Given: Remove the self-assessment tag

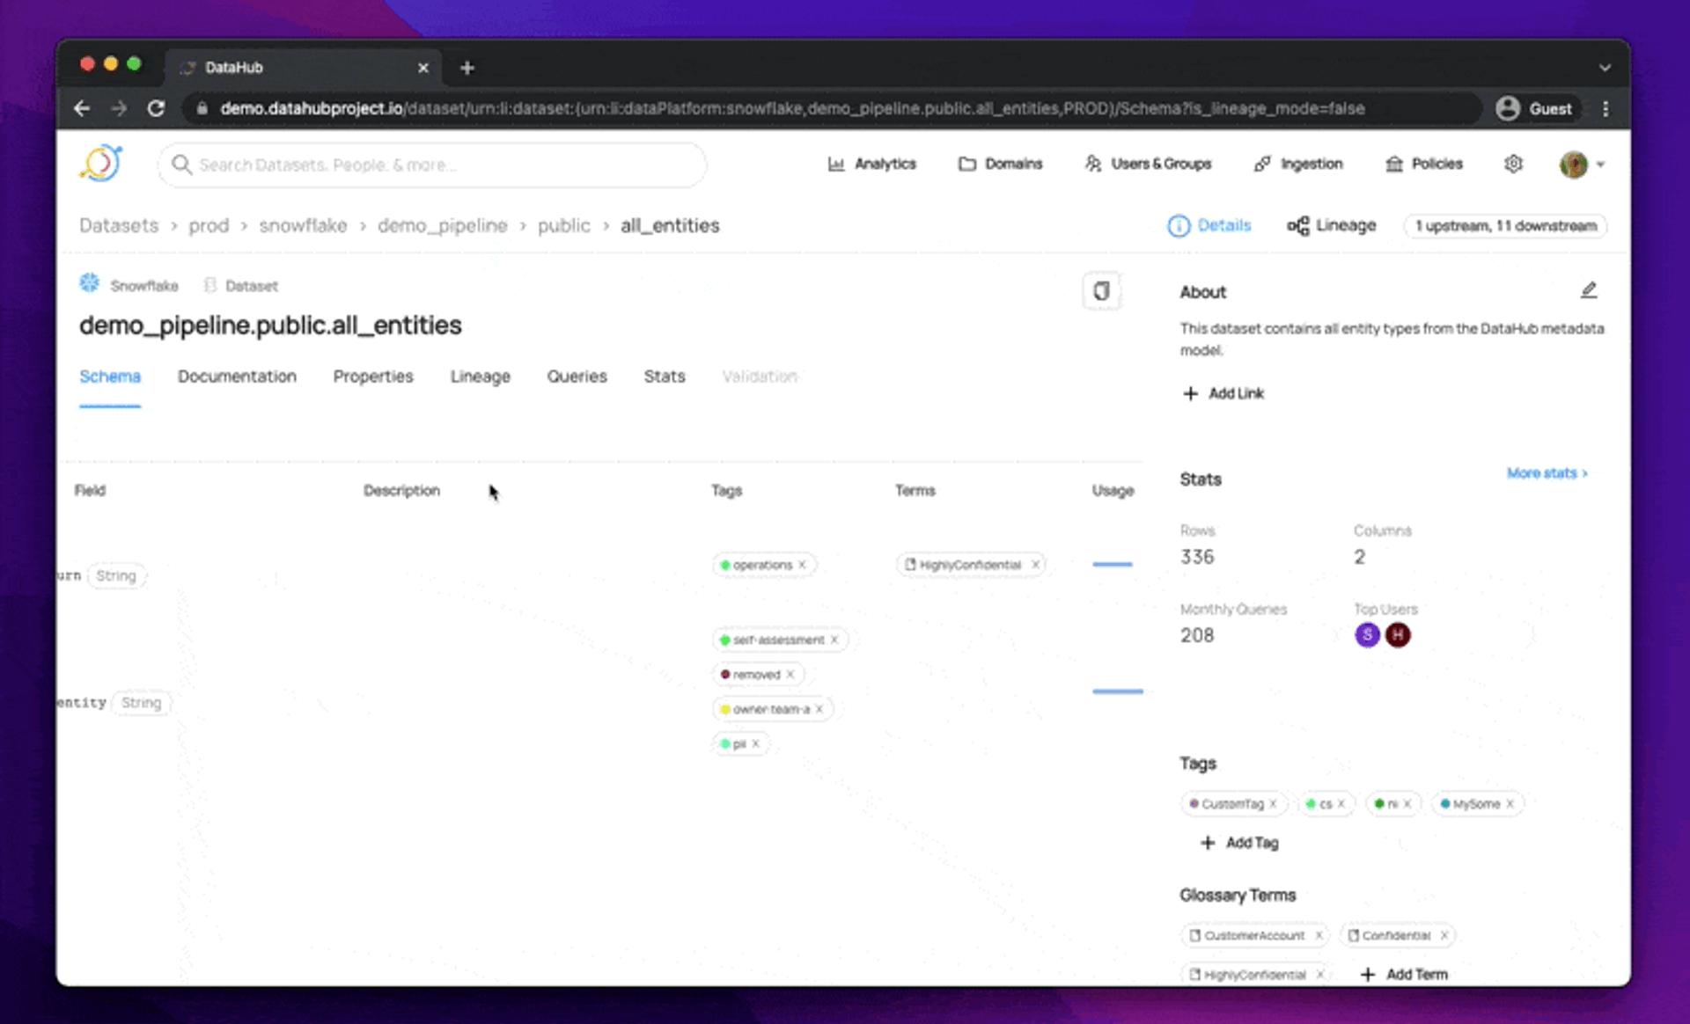Looking at the screenshot, I should pyautogui.click(x=834, y=640).
